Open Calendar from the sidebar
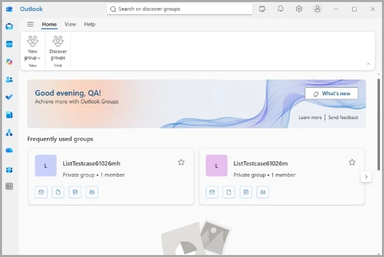 click(x=10, y=44)
